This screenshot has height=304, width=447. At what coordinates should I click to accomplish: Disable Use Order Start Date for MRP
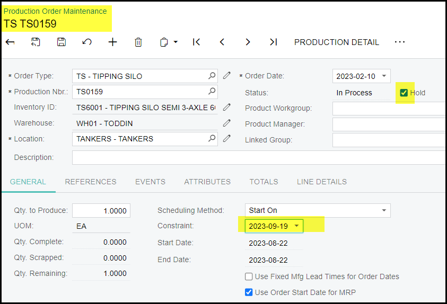point(249,292)
